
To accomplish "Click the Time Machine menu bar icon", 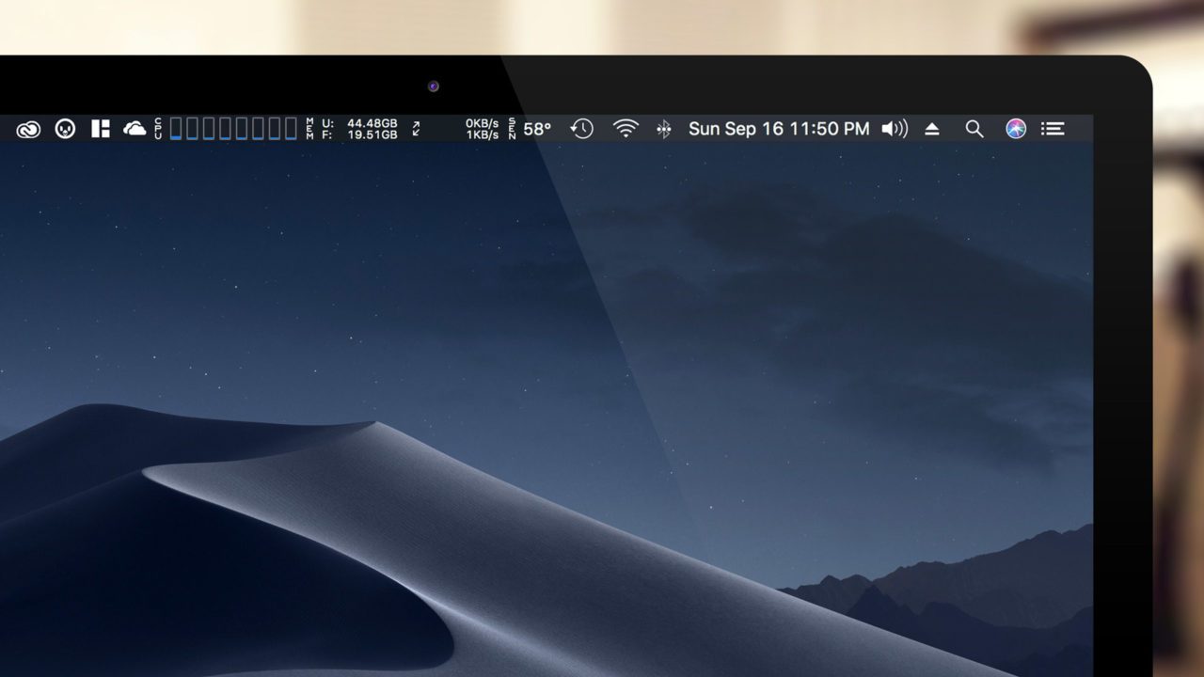I will (581, 129).
